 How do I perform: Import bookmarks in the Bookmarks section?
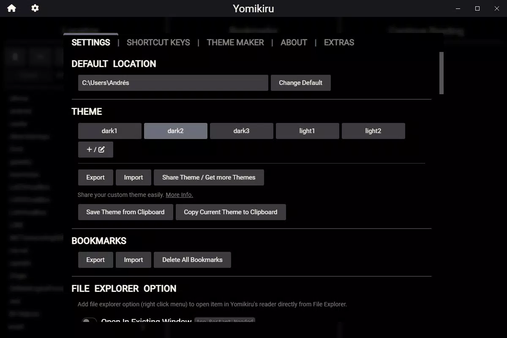[134, 260]
